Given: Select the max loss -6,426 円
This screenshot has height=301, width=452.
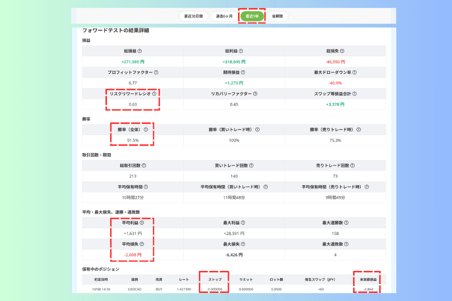Looking at the screenshot, I should 234,255.
